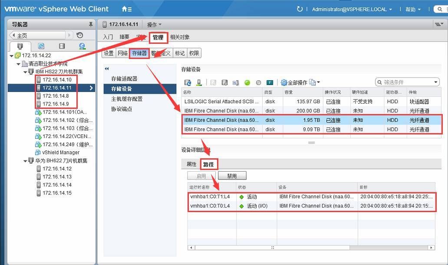Collapse the side menu with double-arrow icon
The width and height of the screenshot is (448, 265).
point(107,69)
